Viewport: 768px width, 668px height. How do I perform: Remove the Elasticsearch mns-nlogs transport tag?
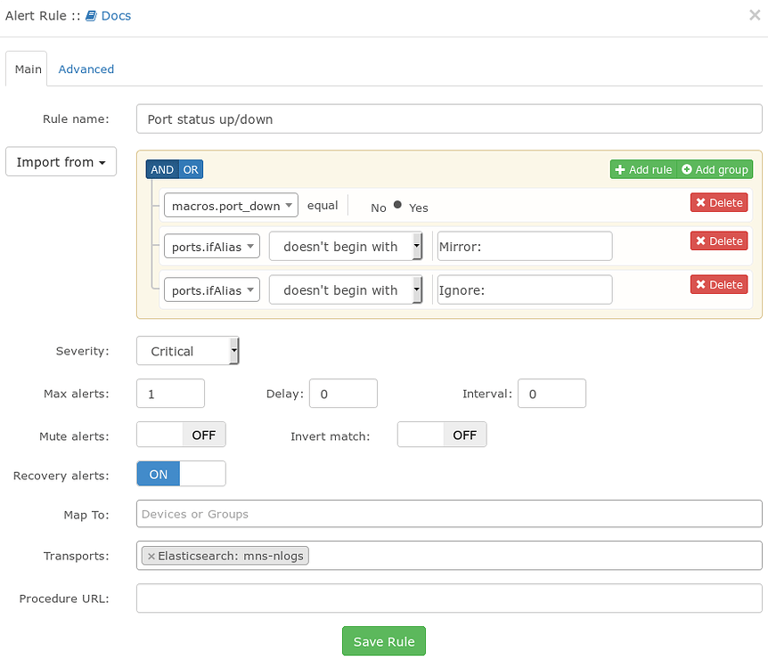(151, 556)
